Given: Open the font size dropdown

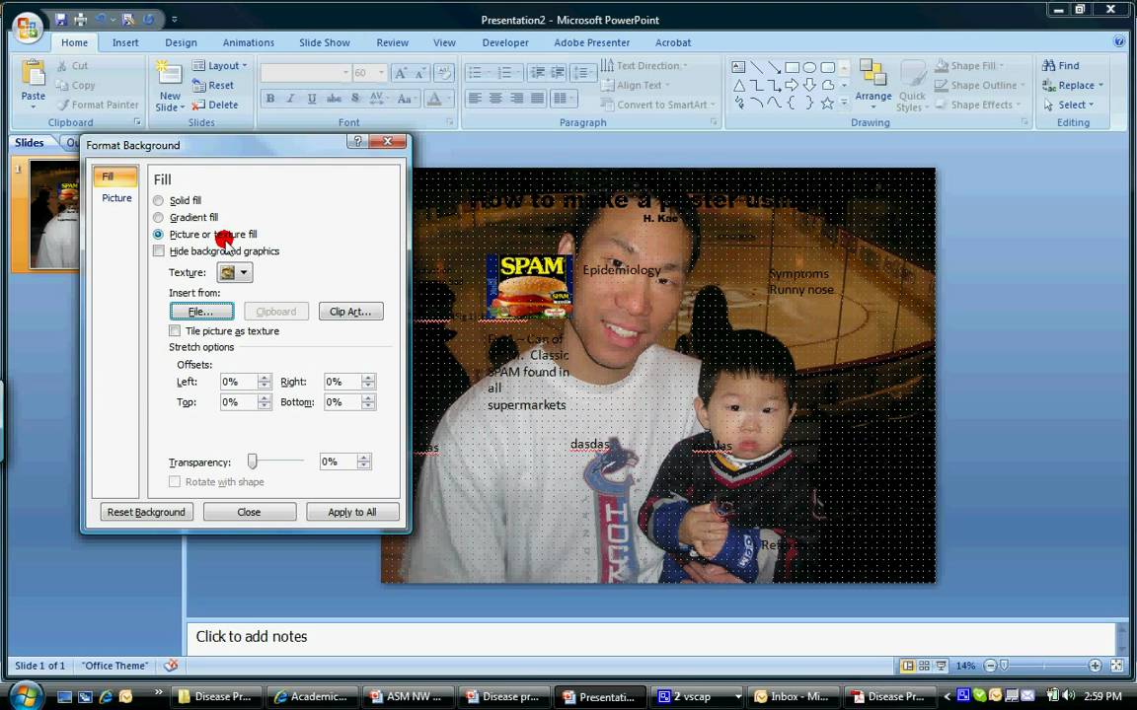Looking at the screenshot, I should [x=381, y=72].
